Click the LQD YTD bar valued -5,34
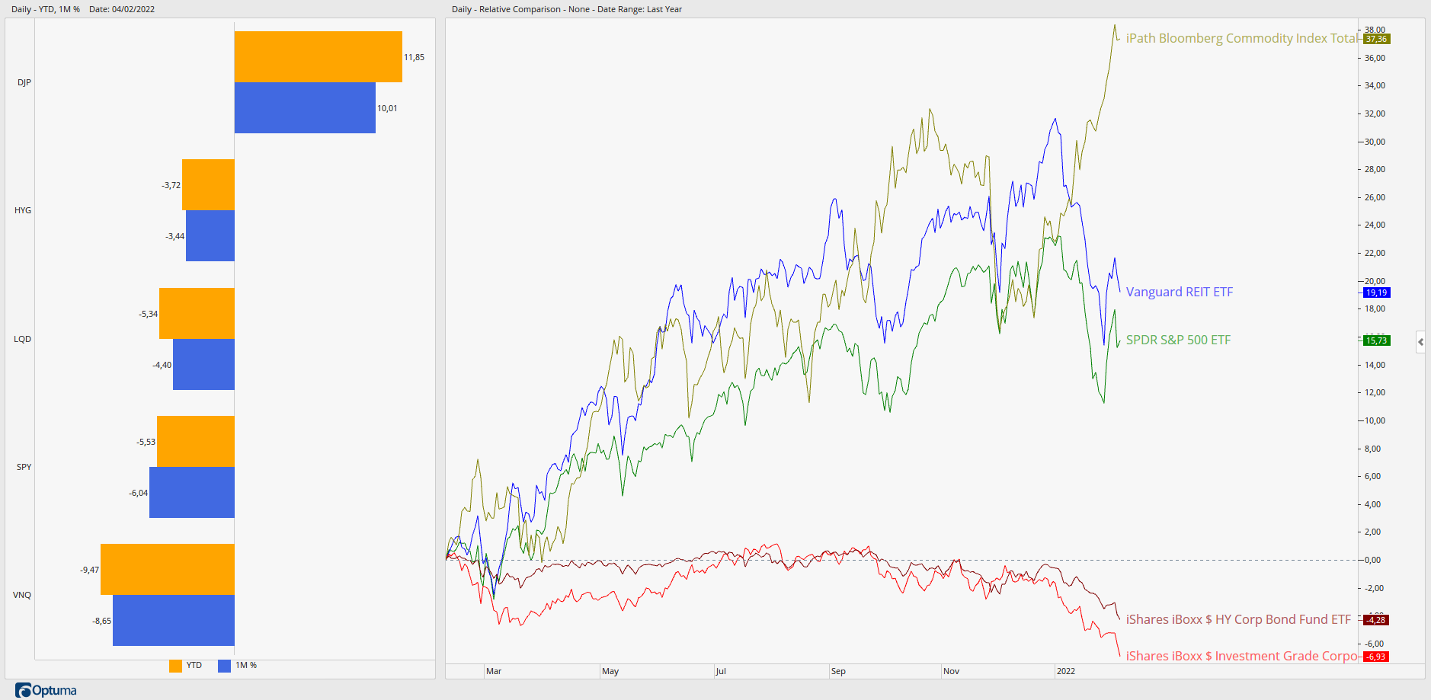The image size is (1431, 700). point(197,313)
